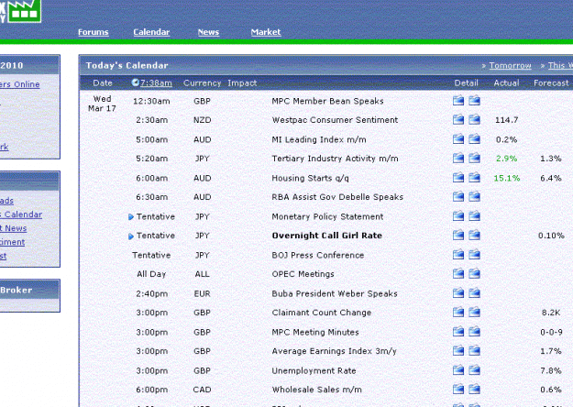Screen dimensions: 573x407
Task: Click the Claimant Count Change event name
Action: (x=321, y=313)
